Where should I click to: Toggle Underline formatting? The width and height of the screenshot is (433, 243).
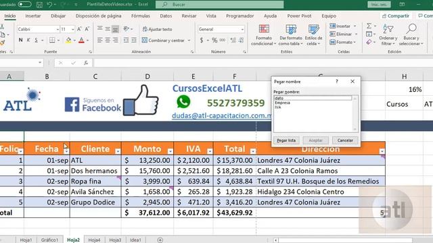(x=36, y=40)
